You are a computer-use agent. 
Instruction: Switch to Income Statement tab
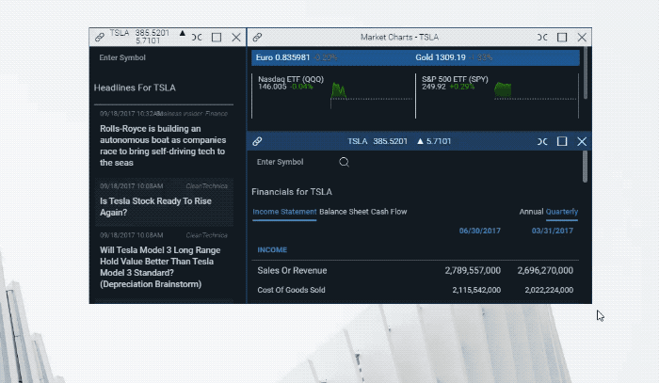click(284, 212)
